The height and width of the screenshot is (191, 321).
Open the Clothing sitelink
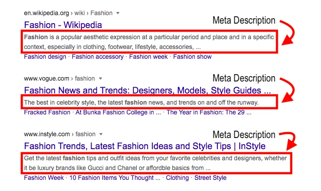click(x=177, y=178)
